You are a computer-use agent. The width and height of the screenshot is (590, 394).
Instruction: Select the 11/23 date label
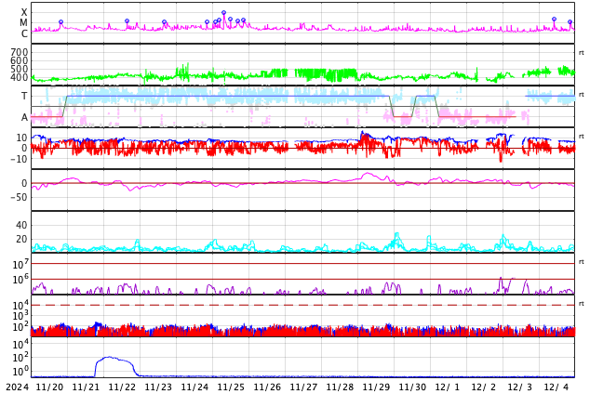click(x=158, y=387)
